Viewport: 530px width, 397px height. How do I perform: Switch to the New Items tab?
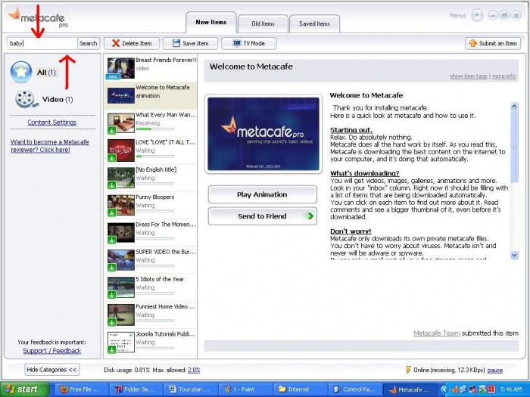[211, 22]
